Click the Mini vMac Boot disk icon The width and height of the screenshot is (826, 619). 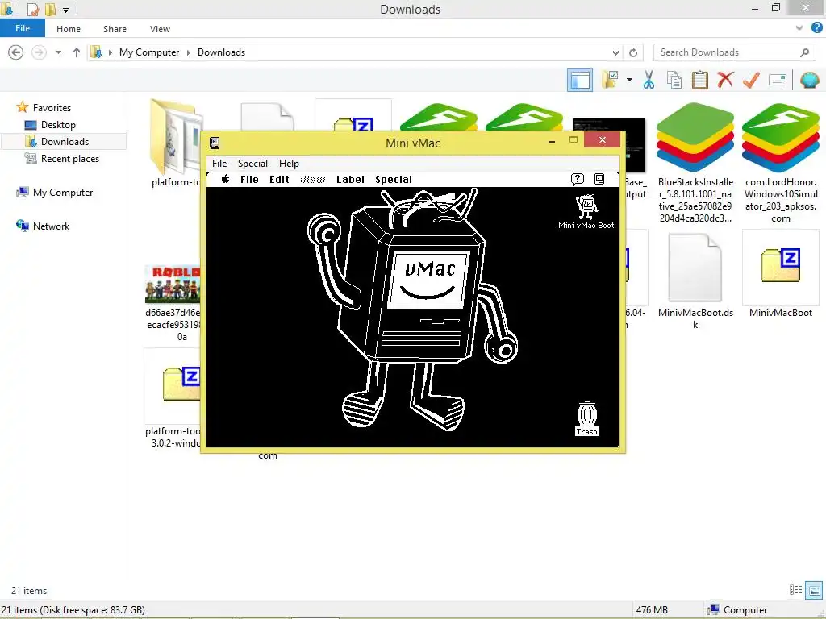[586, 212]
